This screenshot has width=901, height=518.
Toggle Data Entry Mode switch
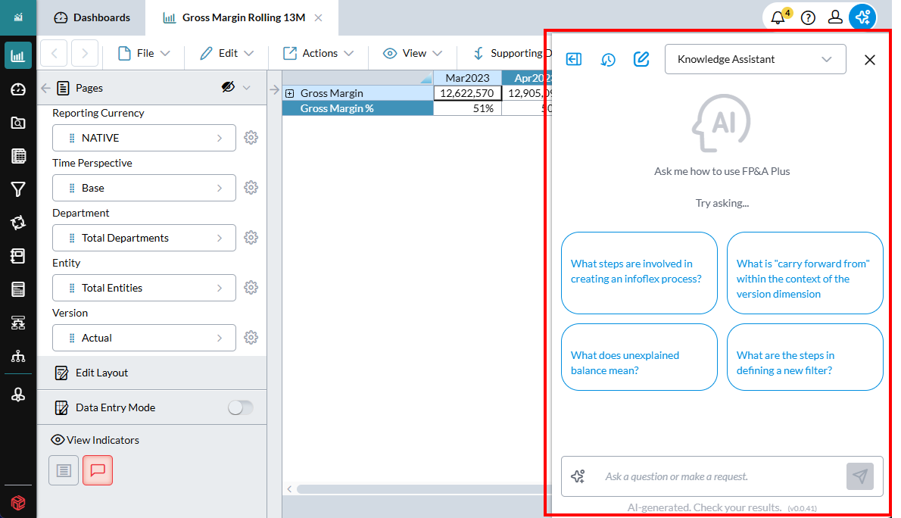pyautogui.click(x=240, y=407)
